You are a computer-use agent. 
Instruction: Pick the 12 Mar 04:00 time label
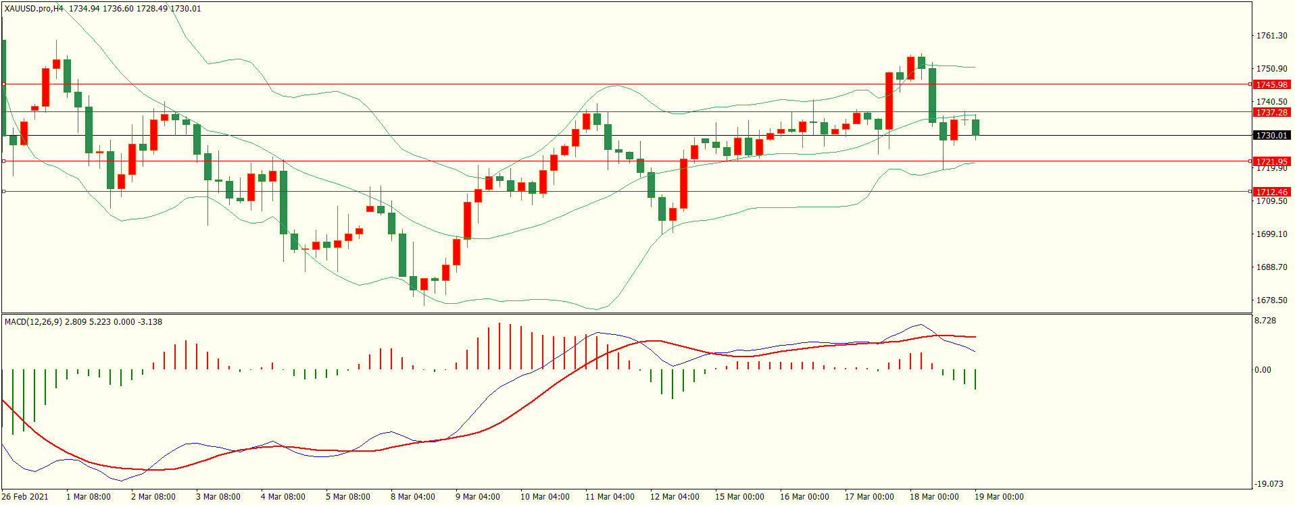tap(675, 497)
